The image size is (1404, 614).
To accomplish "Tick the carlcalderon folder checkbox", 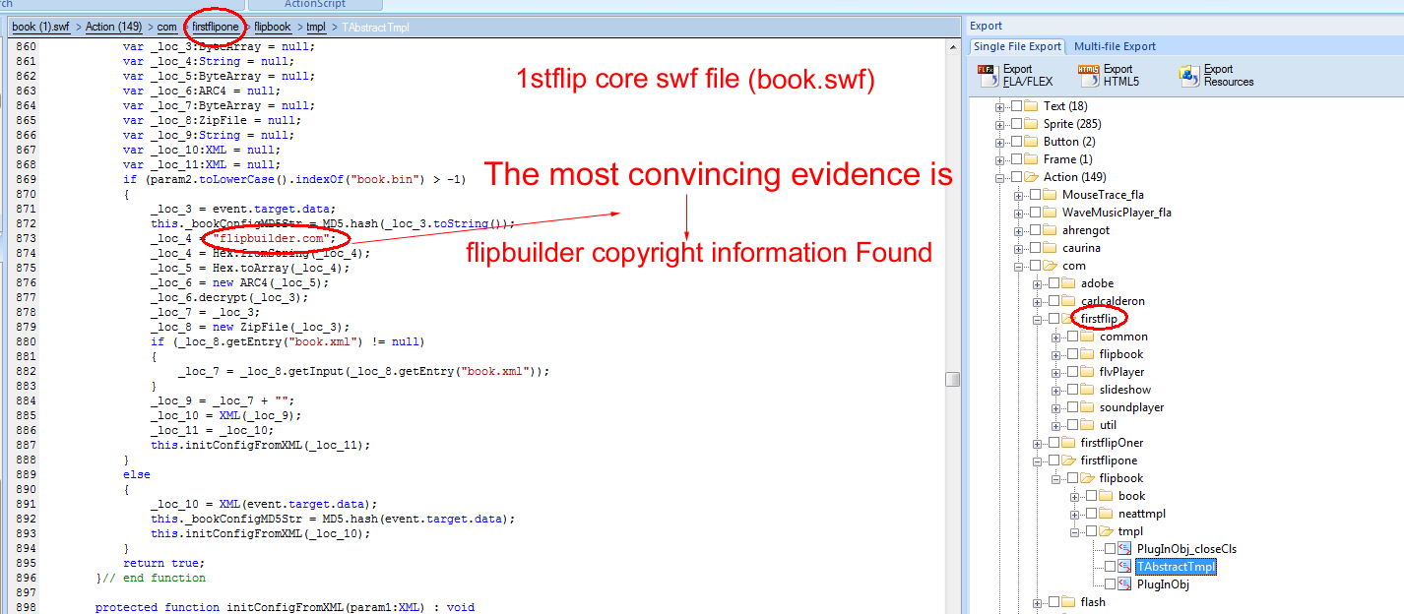I will coord(1053,301).
